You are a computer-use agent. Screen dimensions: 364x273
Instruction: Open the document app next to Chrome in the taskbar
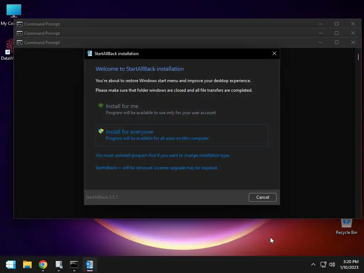tap(59, 264)
